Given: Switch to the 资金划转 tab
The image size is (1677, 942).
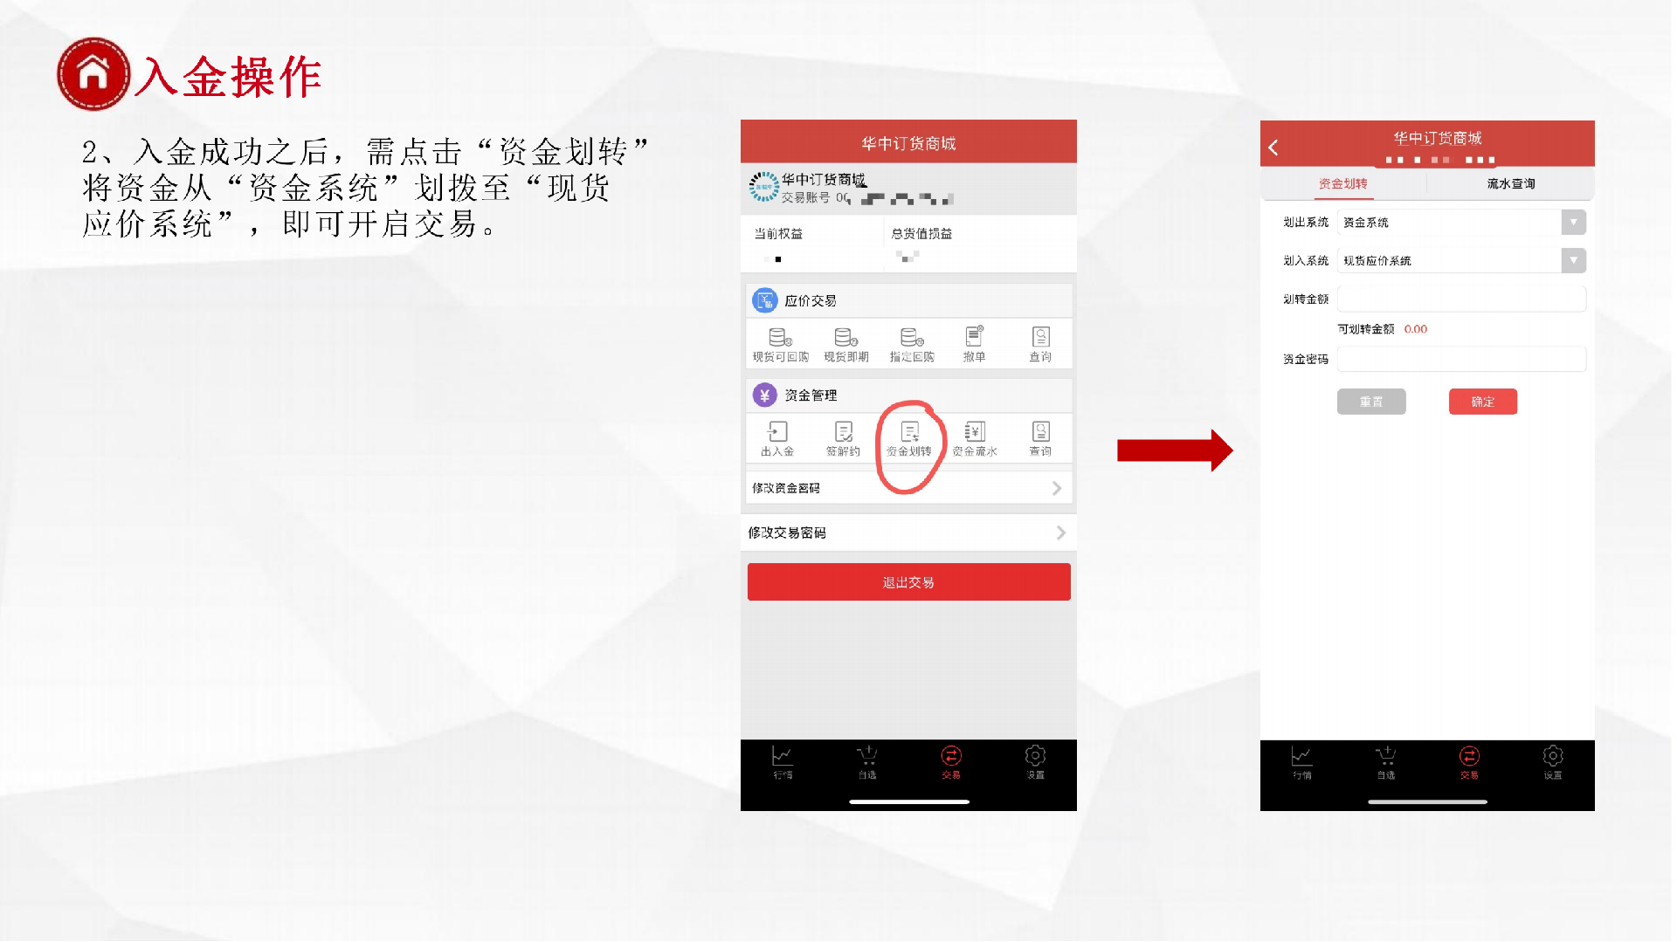Looking at the screenshot, I should click(x=1342, y=183).
